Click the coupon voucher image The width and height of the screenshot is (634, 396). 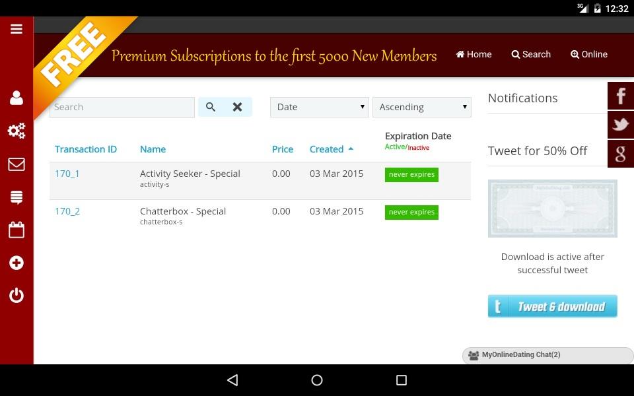click(552, 208)
